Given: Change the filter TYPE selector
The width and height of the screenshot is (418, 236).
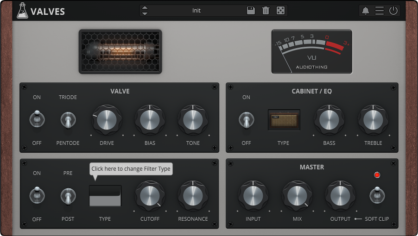Looking at the screenshot, I should click(x=105, y=196).
